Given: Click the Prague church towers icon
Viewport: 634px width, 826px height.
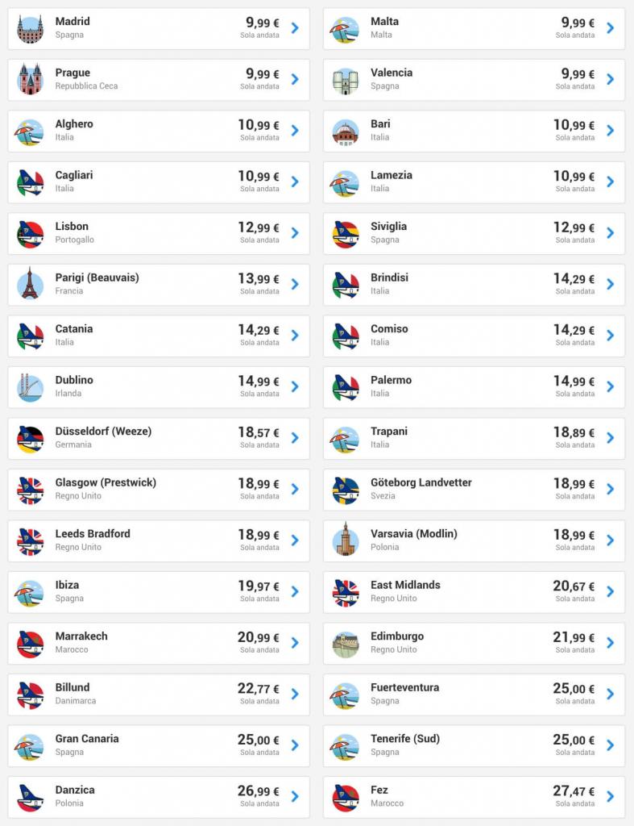Looking at the screenshot, I should [30, 79].
